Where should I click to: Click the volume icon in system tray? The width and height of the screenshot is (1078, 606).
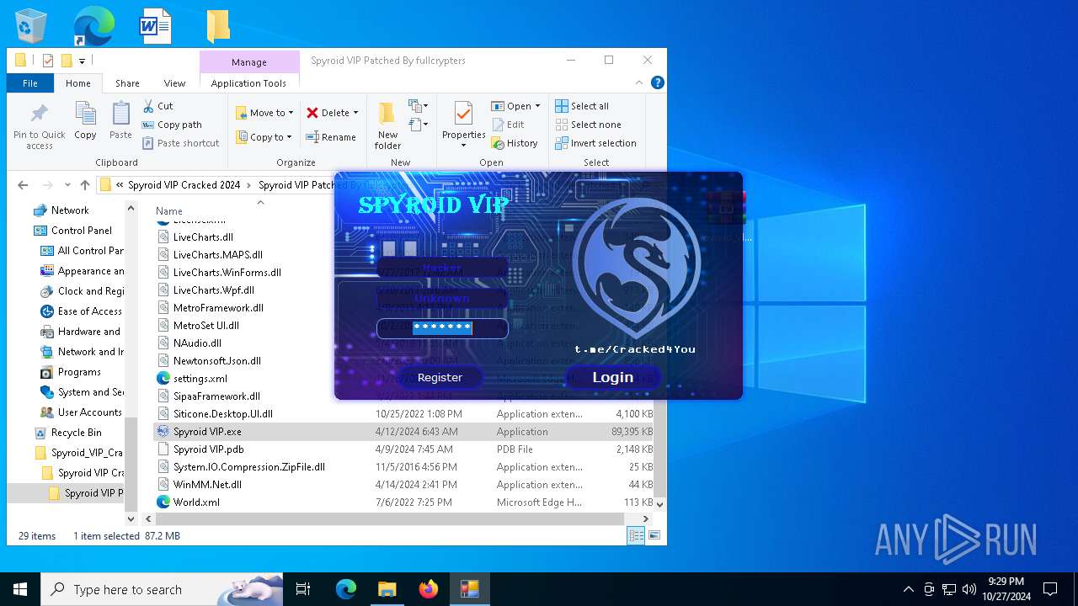click(969, 589)
